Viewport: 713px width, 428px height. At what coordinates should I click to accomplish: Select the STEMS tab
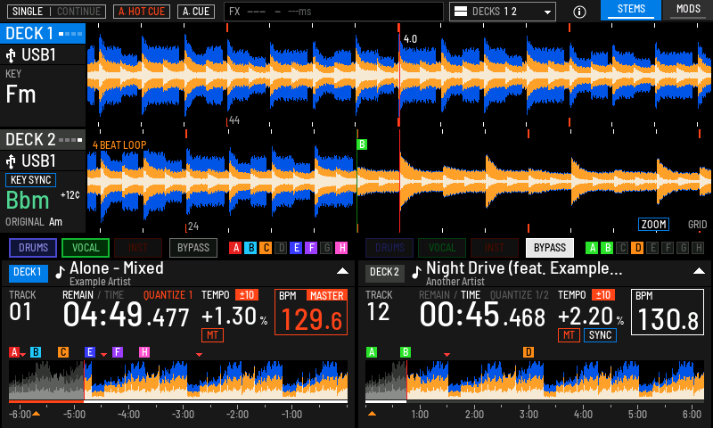pyautogui.click(x=631, y=10)
